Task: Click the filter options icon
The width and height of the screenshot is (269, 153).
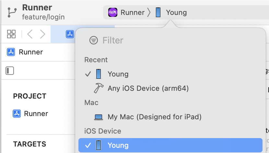Action: pos(94,40)
